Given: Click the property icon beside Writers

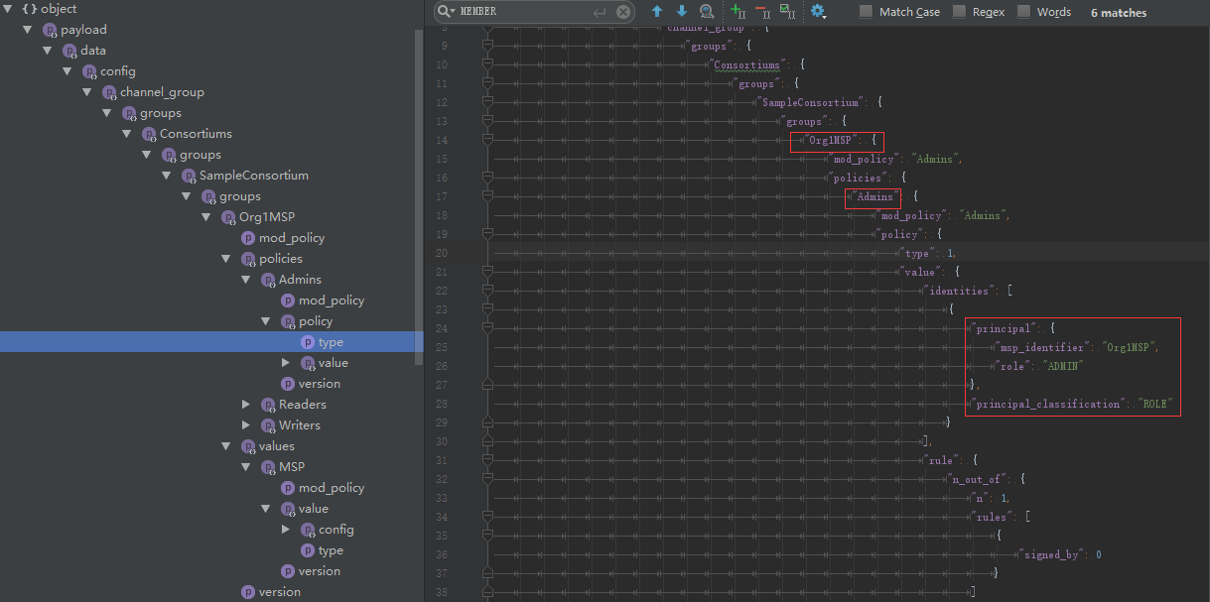Looking at the screenshot, I should (x=268, y=425).
